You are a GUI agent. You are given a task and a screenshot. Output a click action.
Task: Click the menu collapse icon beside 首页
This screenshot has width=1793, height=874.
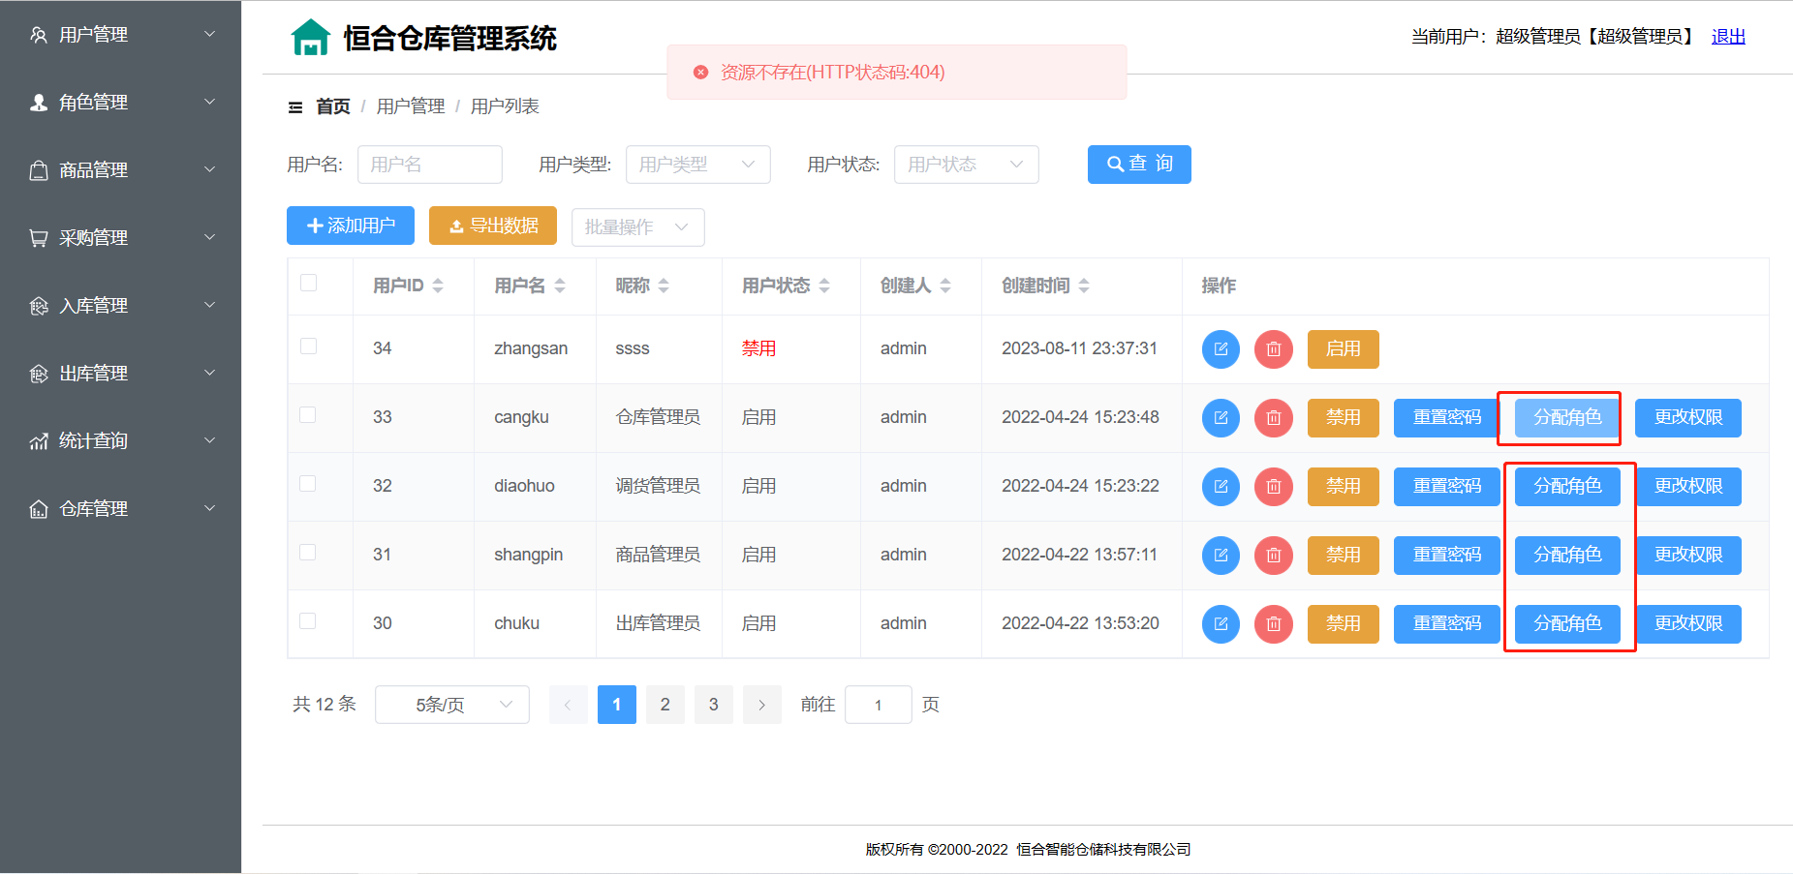click(x=295, y=107)
